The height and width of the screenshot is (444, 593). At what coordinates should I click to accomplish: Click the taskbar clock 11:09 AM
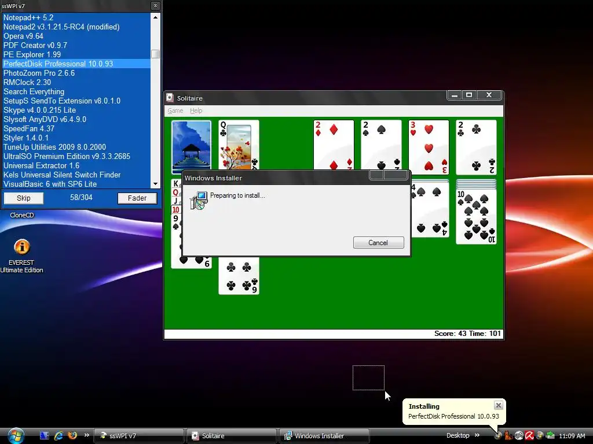(x=572, y=436)
